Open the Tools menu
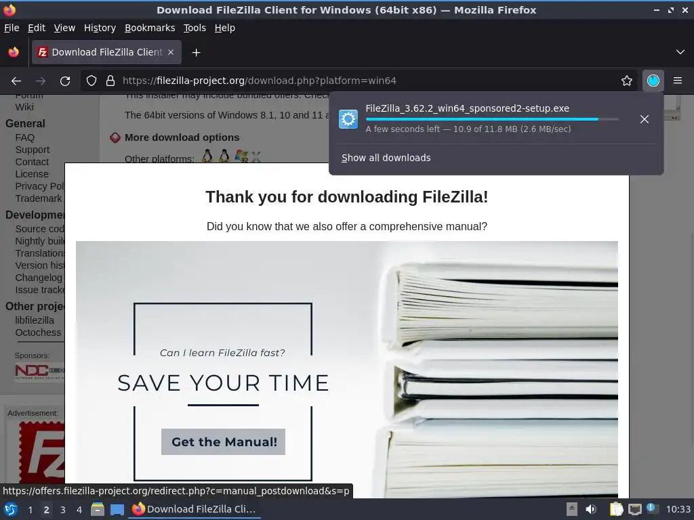Image resolution: width=694 pixels, height=520 pixels. coord(195,28)
